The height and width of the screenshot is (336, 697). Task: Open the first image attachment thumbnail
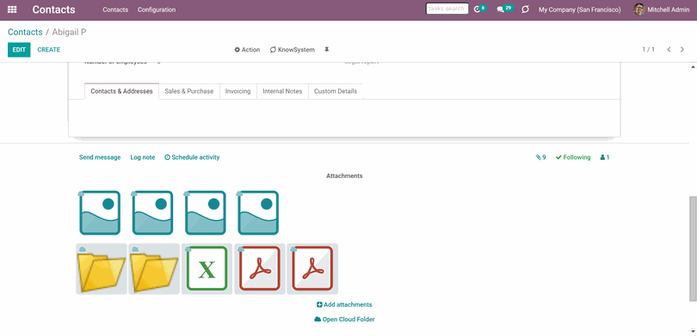[100, 212]
